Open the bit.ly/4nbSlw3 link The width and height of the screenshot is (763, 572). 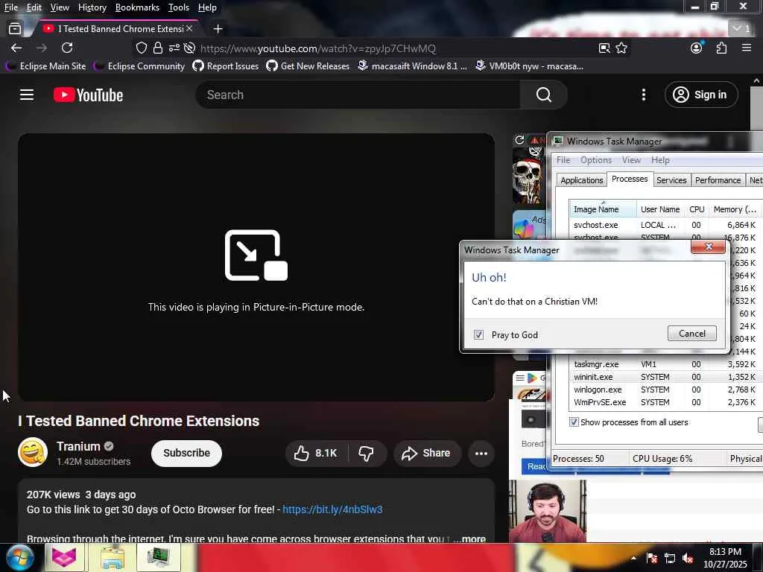[332, 509]
